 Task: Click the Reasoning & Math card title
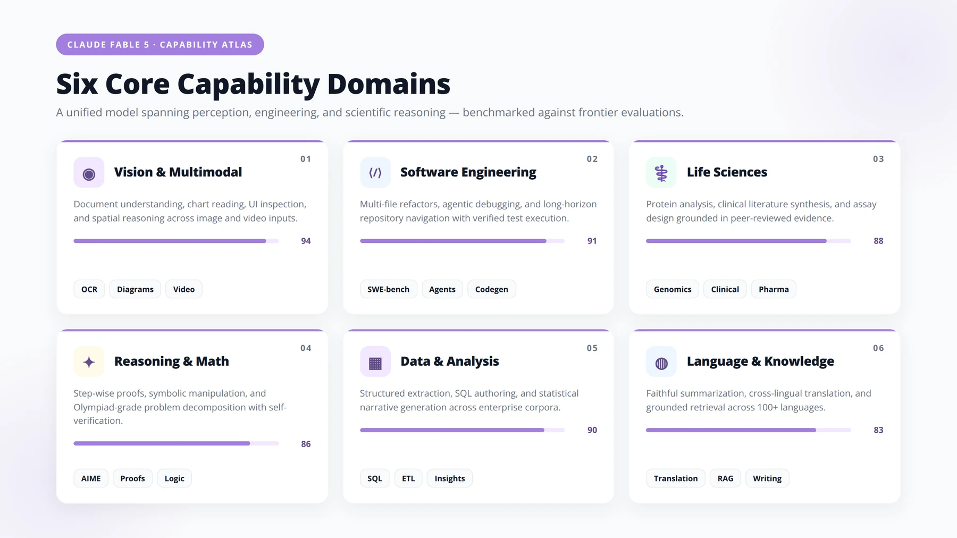pos(172,362)
